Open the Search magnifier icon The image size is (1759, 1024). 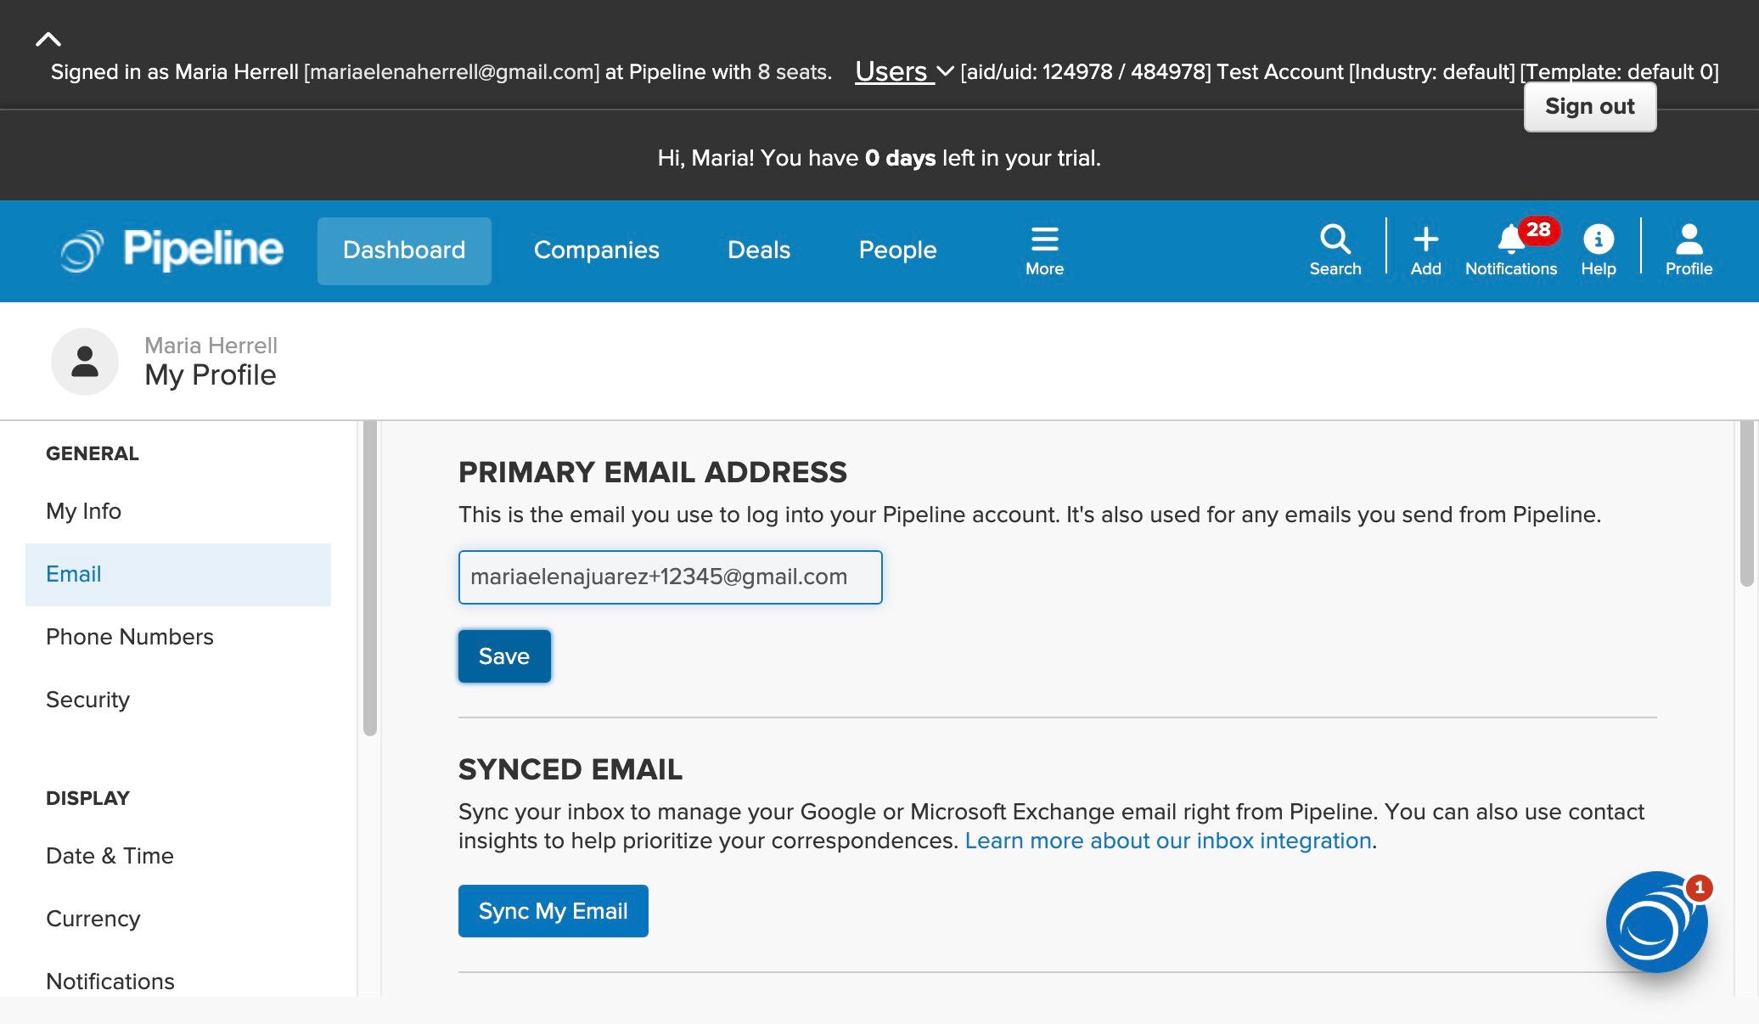coord(1335,240)
